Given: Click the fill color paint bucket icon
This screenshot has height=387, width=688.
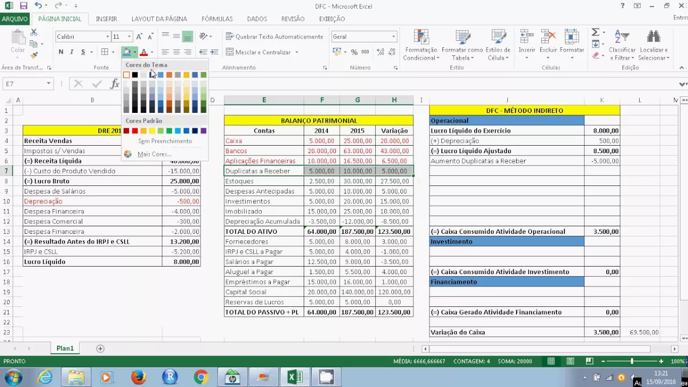Looking at the screenshot, I should [127, 52].
